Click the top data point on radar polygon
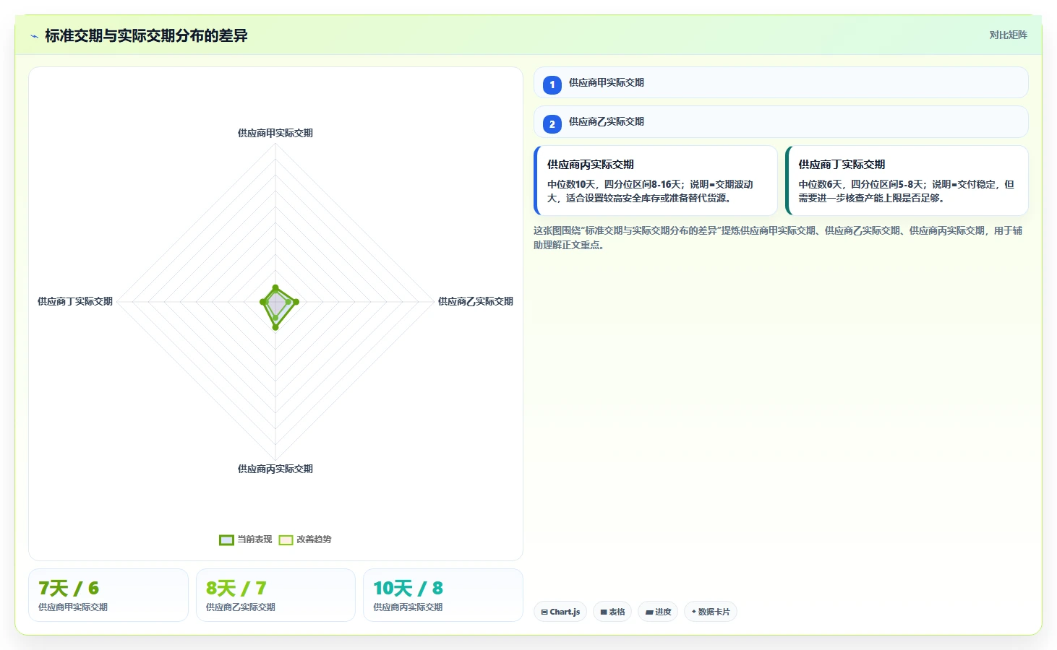 [275, 288]
